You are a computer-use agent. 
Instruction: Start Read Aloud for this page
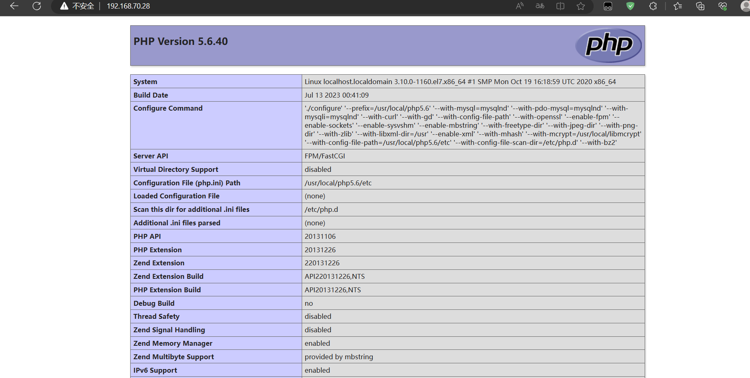(x=520, y=6)
